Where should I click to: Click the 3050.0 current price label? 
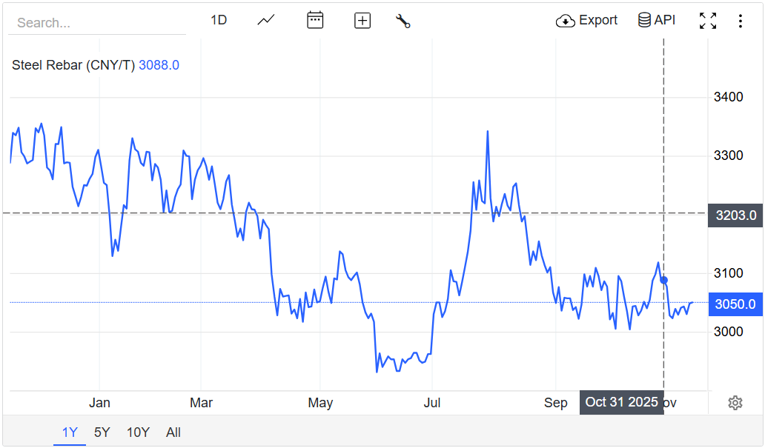(735, 304)
